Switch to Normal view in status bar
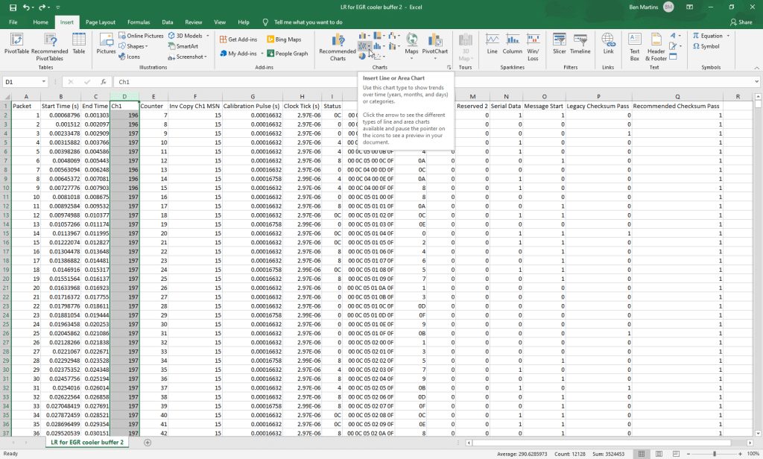The height and width of the screenshot is (459, 763). tap(642, 454)
